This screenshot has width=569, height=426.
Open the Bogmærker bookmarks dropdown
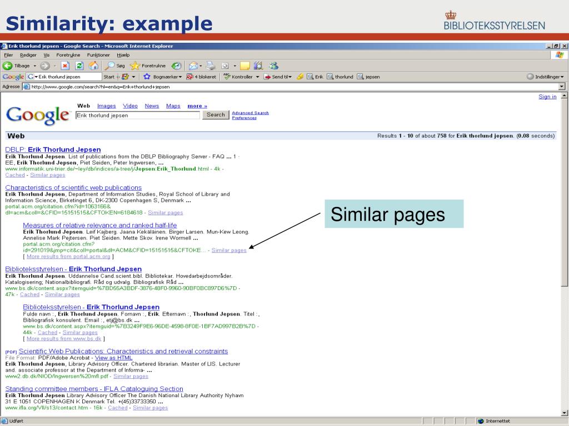point(163,77)
